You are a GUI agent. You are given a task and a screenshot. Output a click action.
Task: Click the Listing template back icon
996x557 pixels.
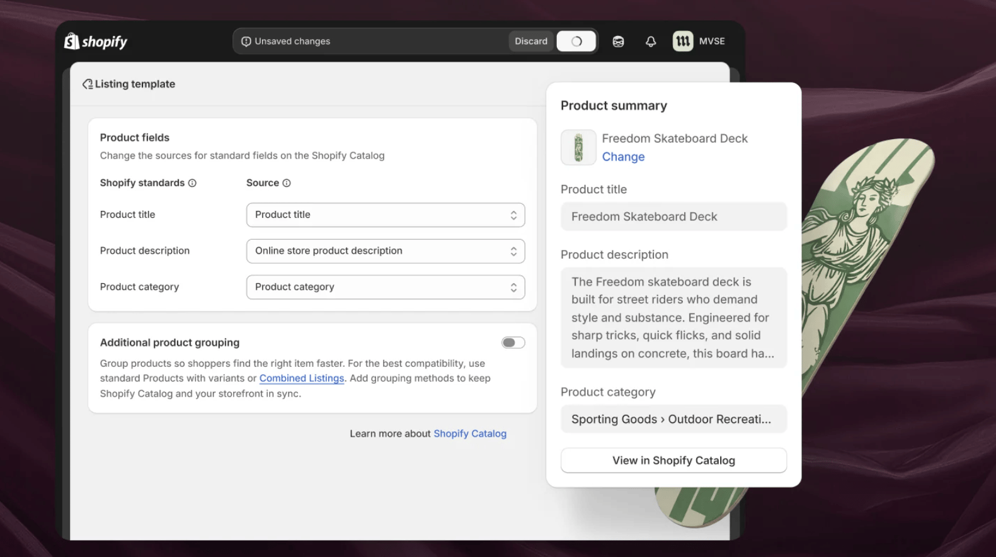click(x=88, y=84)
